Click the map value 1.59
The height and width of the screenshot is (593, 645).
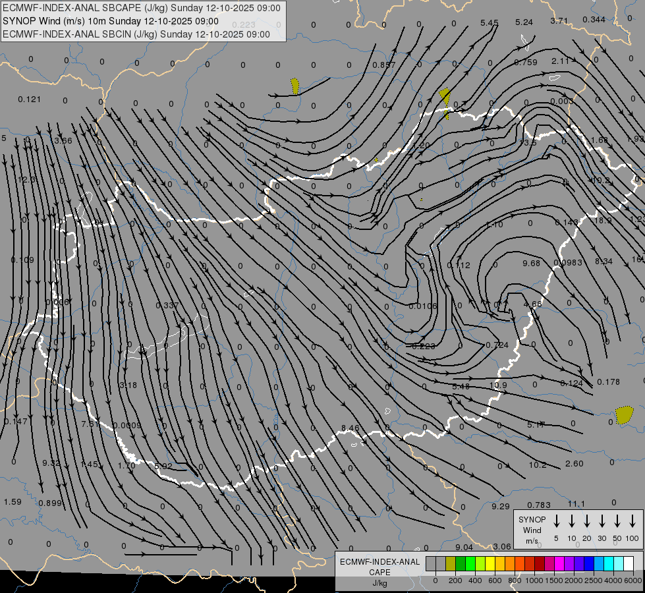click(13, 502)
